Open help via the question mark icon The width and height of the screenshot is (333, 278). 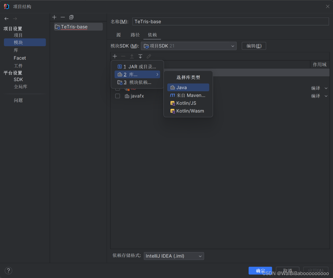[8, 270]
